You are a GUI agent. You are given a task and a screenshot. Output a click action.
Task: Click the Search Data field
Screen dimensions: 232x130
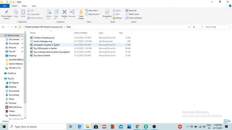click(x=215, y=27)
